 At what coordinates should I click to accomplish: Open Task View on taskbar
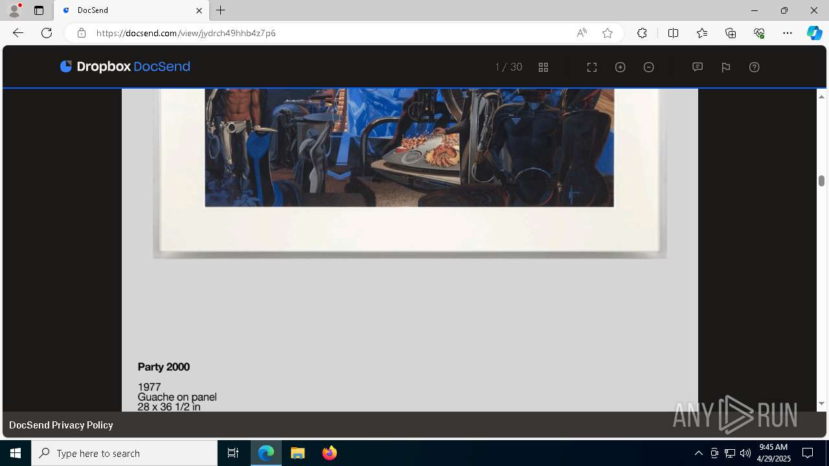(x=233, y=453)
